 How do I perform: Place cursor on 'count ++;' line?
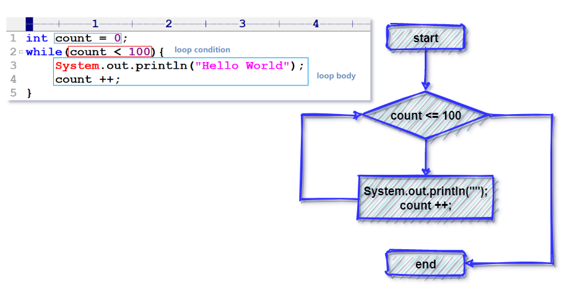[x=87, y=79]
